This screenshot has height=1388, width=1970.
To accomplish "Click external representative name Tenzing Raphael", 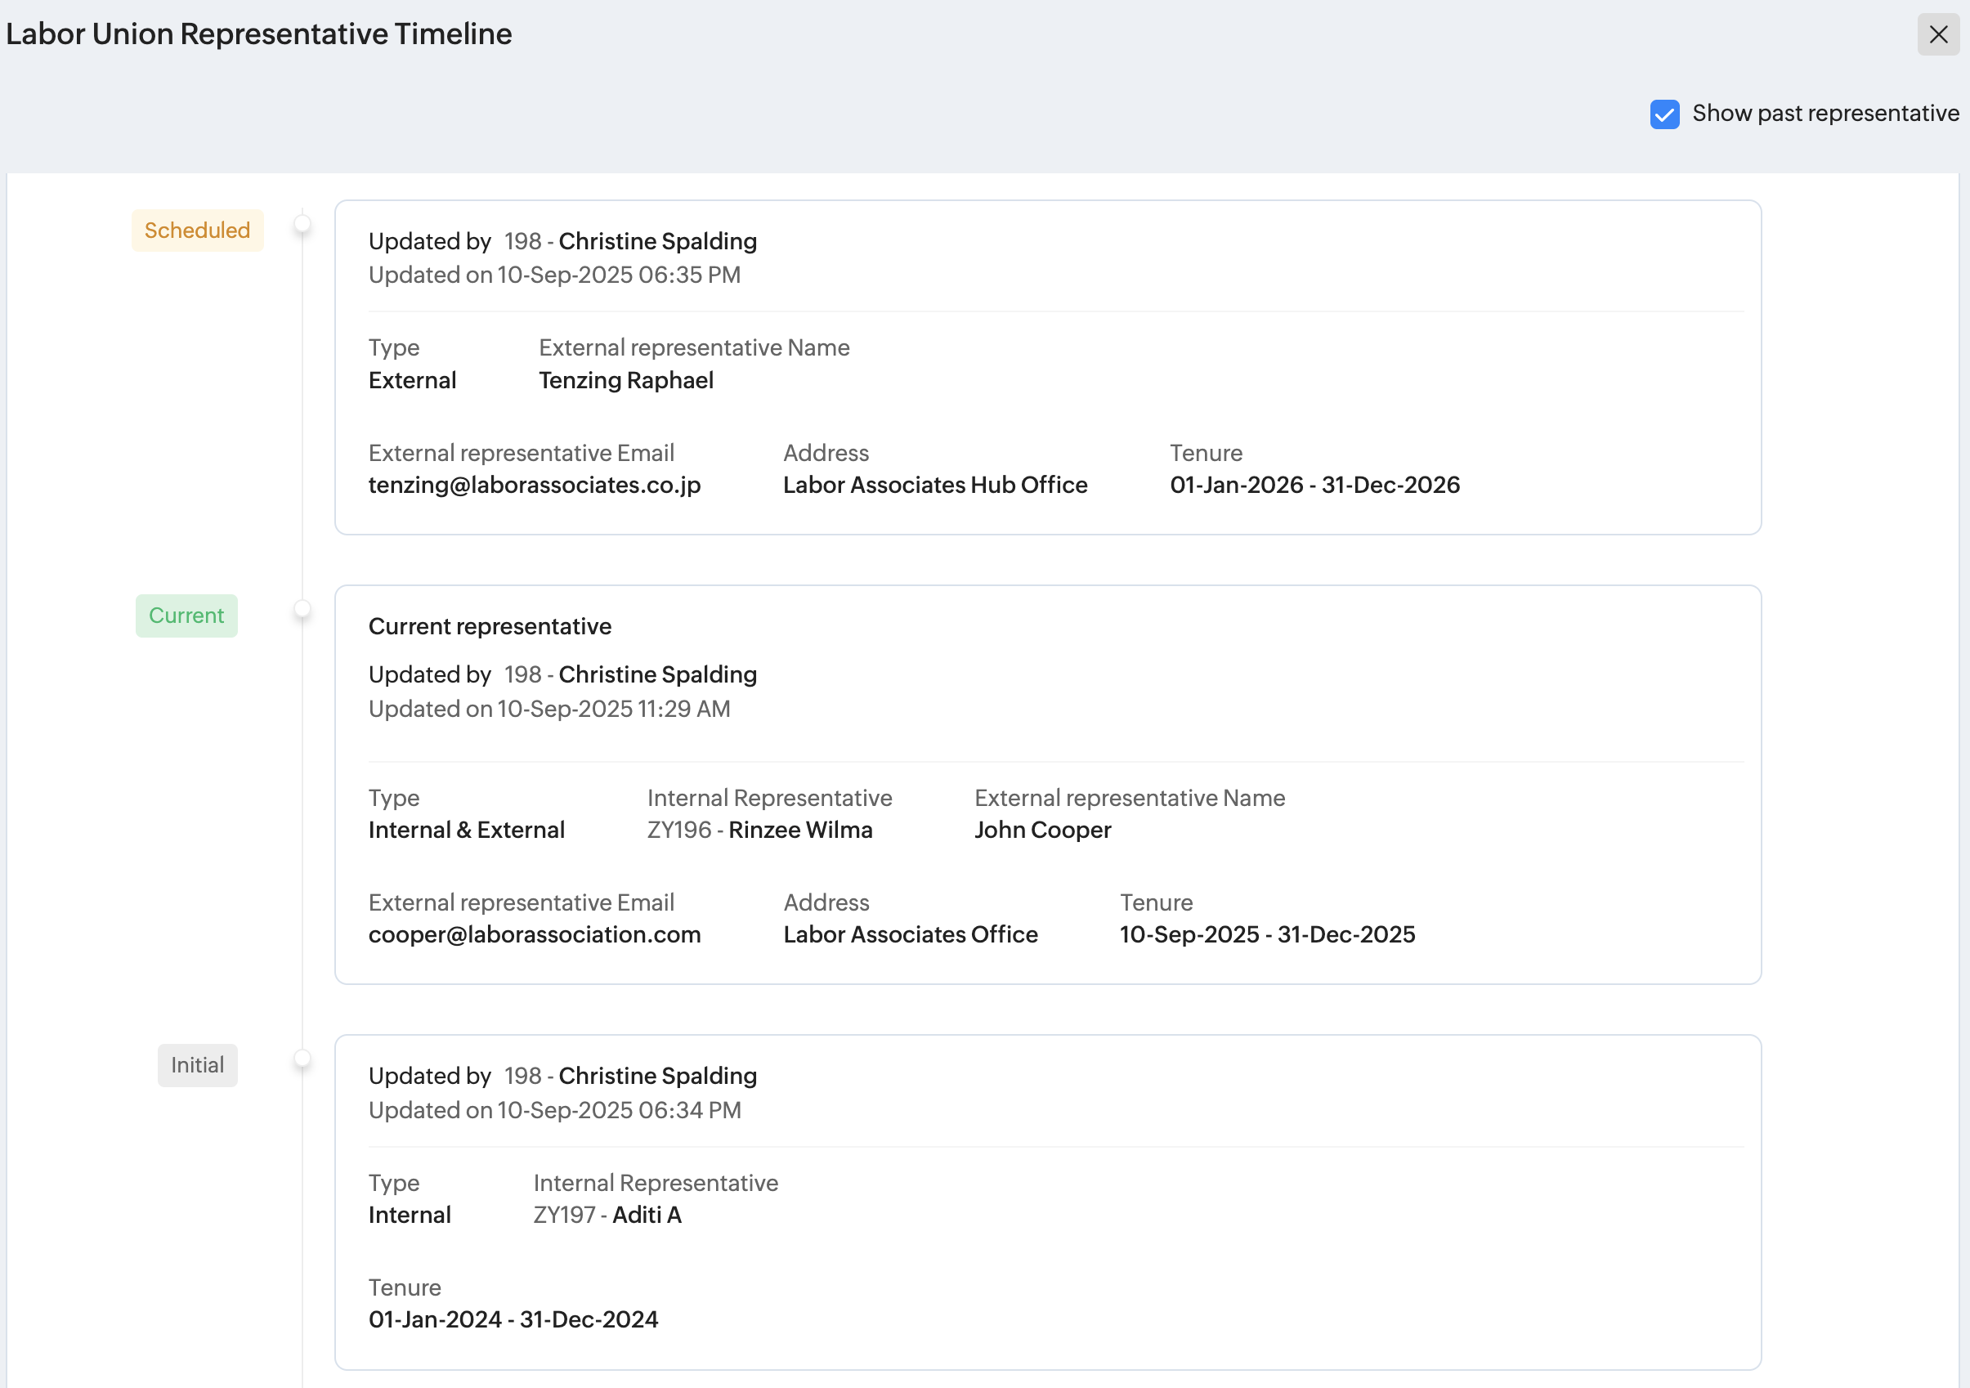I will (x=625, y=380).
